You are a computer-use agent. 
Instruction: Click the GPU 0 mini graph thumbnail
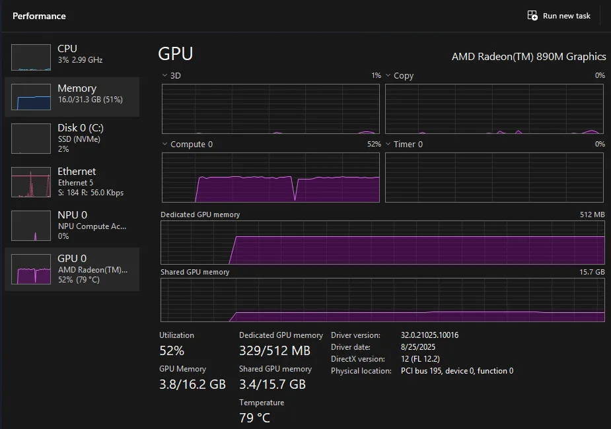tap(31, 269)
